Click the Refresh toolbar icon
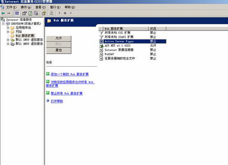 (31, 13)
